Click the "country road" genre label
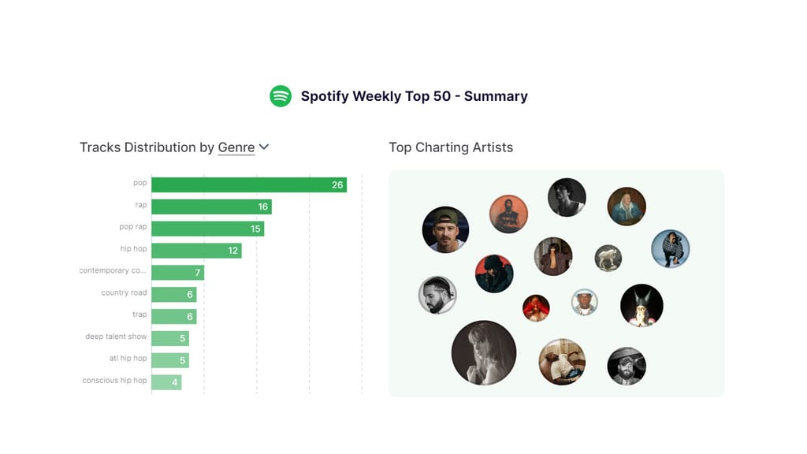 pos(122,293)
